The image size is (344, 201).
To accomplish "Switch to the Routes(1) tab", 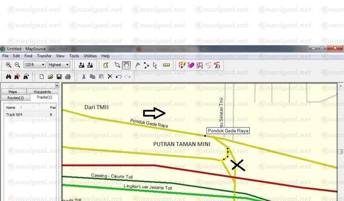I will (x=15, y=98).
